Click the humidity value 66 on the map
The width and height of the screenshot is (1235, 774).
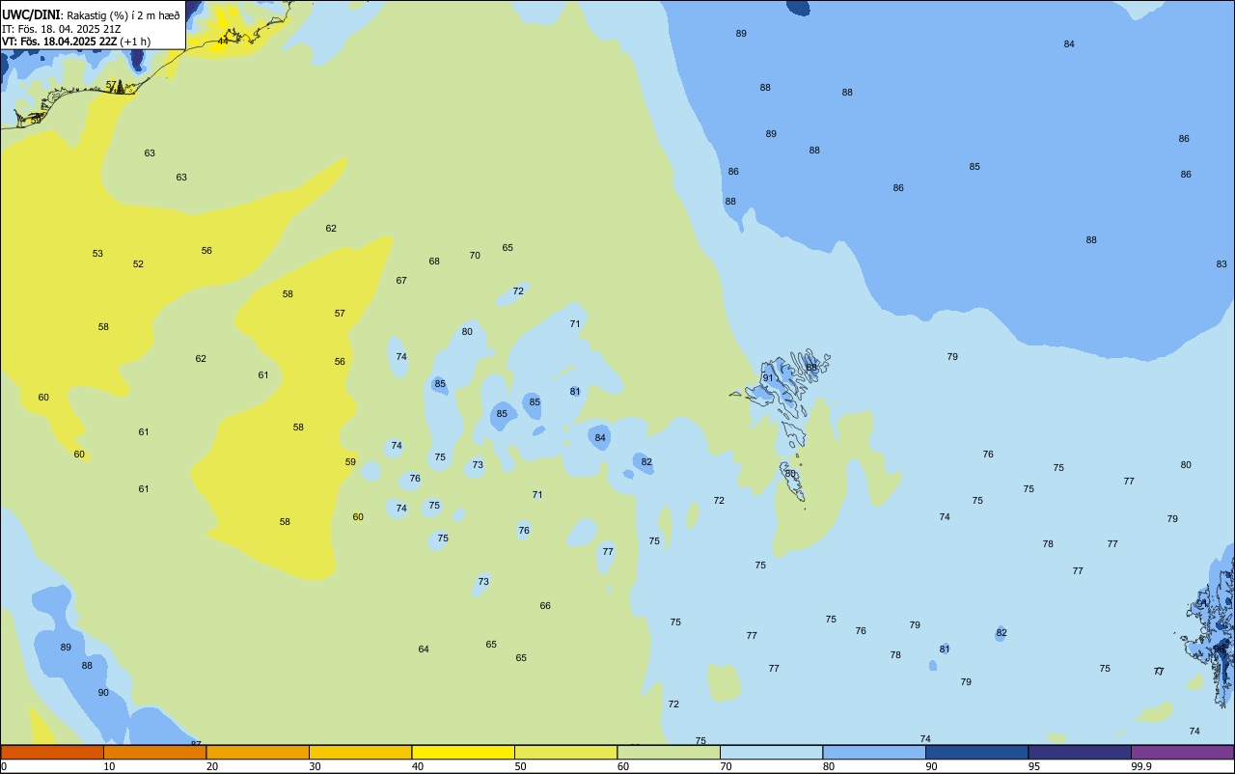click(545, 606)
